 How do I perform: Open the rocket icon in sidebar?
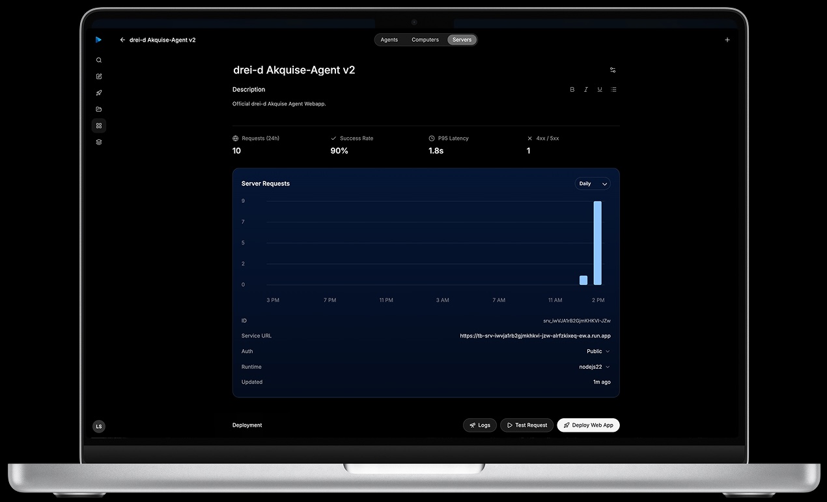99,93
